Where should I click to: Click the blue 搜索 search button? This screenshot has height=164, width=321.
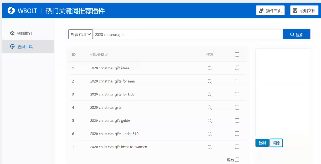pyautogui.click(x=297, y=34)
